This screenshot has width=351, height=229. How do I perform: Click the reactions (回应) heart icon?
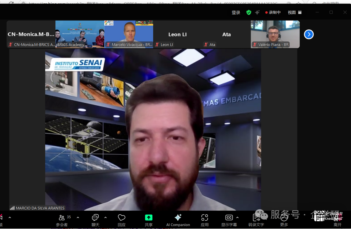(122, 220)
